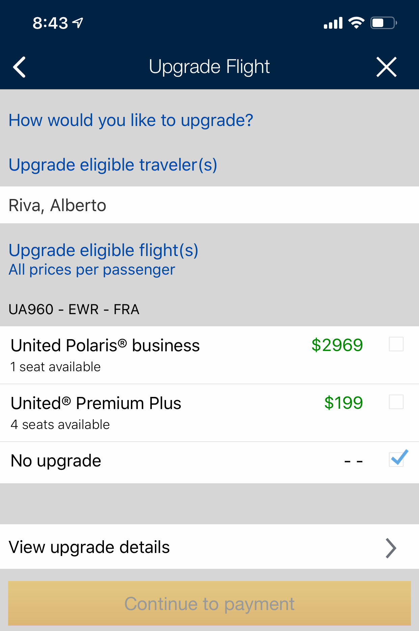Tap the battery indicator icon
Viewport: 419px width, 631px height.
pyautogui.click(x=384, y=23)
